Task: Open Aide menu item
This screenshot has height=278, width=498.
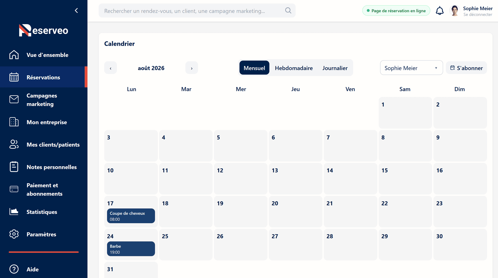Action: 44,269
